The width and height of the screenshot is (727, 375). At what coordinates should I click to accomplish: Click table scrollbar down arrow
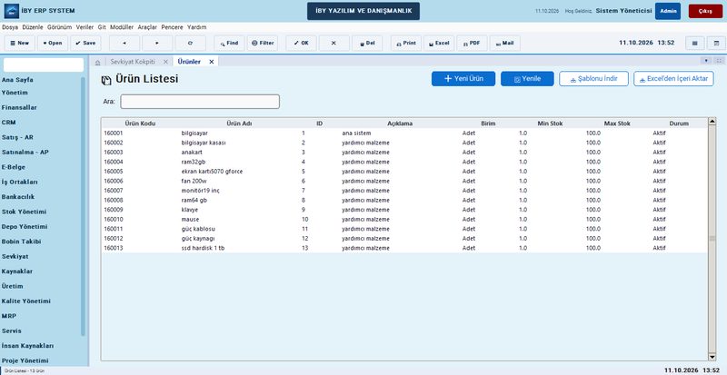(712, 357)
